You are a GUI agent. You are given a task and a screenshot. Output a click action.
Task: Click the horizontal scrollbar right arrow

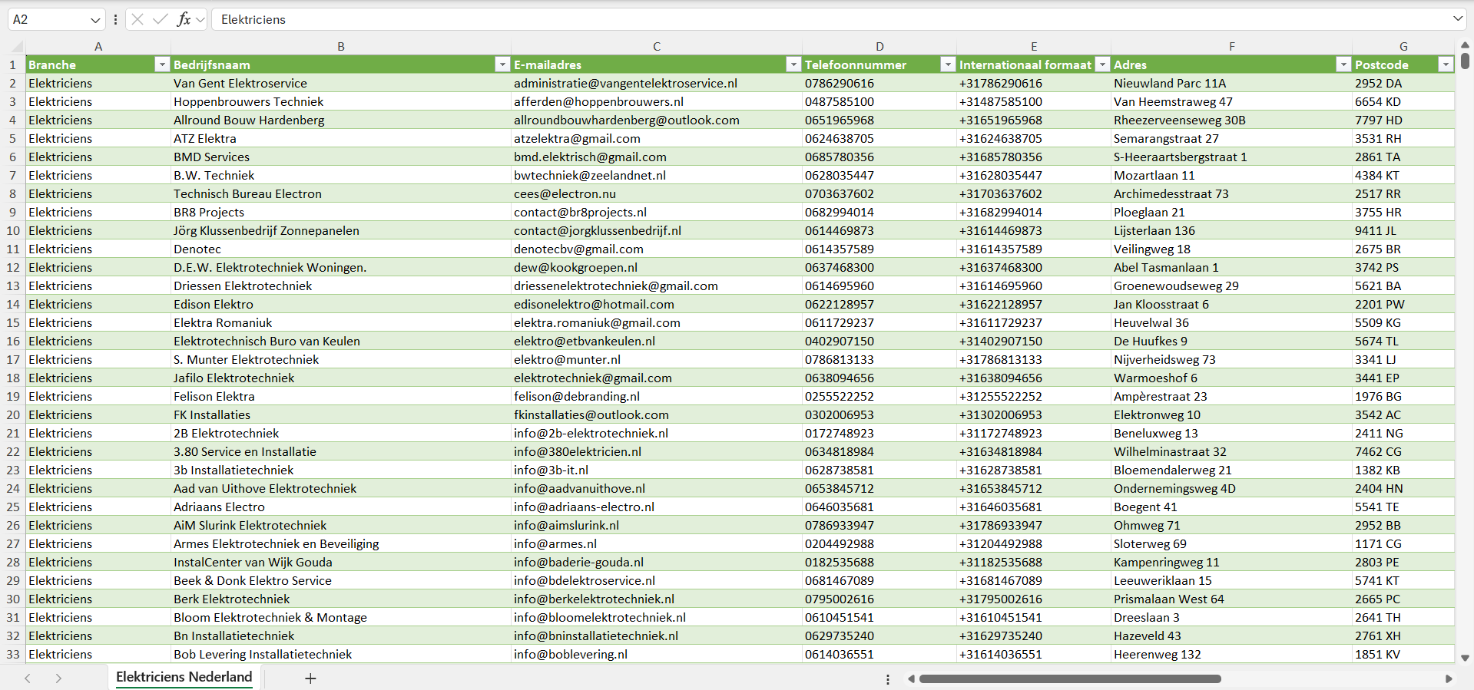[x=1449, y=678]
